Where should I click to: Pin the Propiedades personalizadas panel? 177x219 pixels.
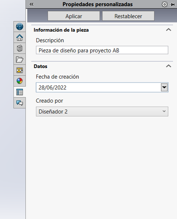(172, 5)
